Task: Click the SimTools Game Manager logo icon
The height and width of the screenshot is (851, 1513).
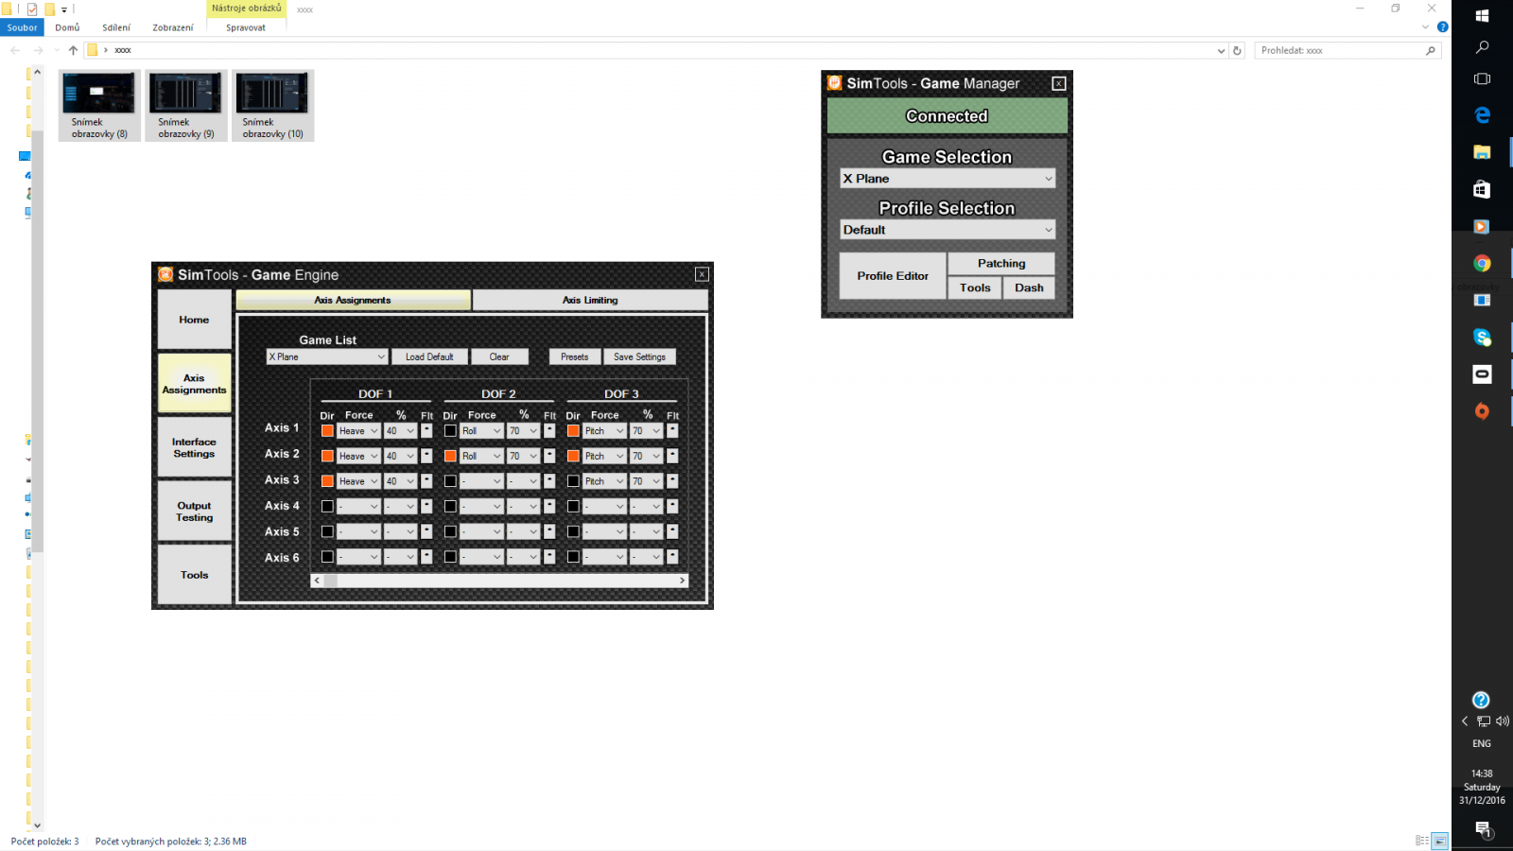Action: [x=834, y=82]
